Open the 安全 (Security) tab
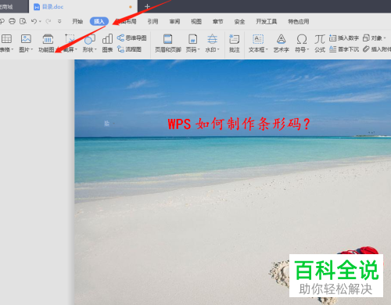 (239, 21)
